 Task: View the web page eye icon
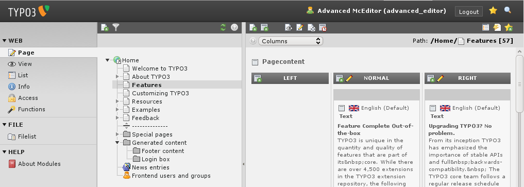point(289,28)
